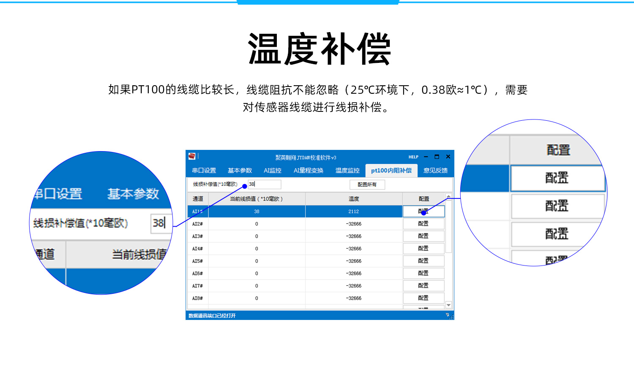The image size is (634, 374).
Task: Open the HELP item in the title bar
Action: (x=413, y=157)
